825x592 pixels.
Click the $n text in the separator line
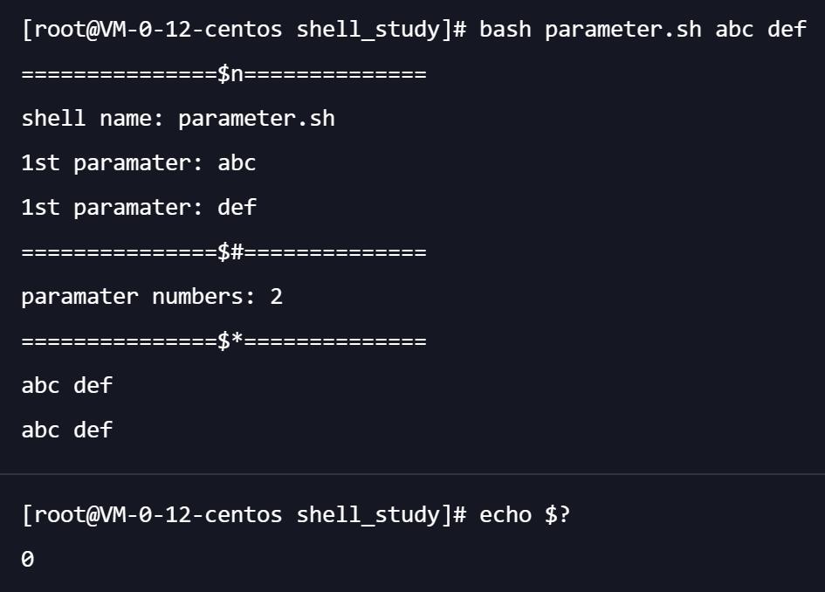[230, 74]
